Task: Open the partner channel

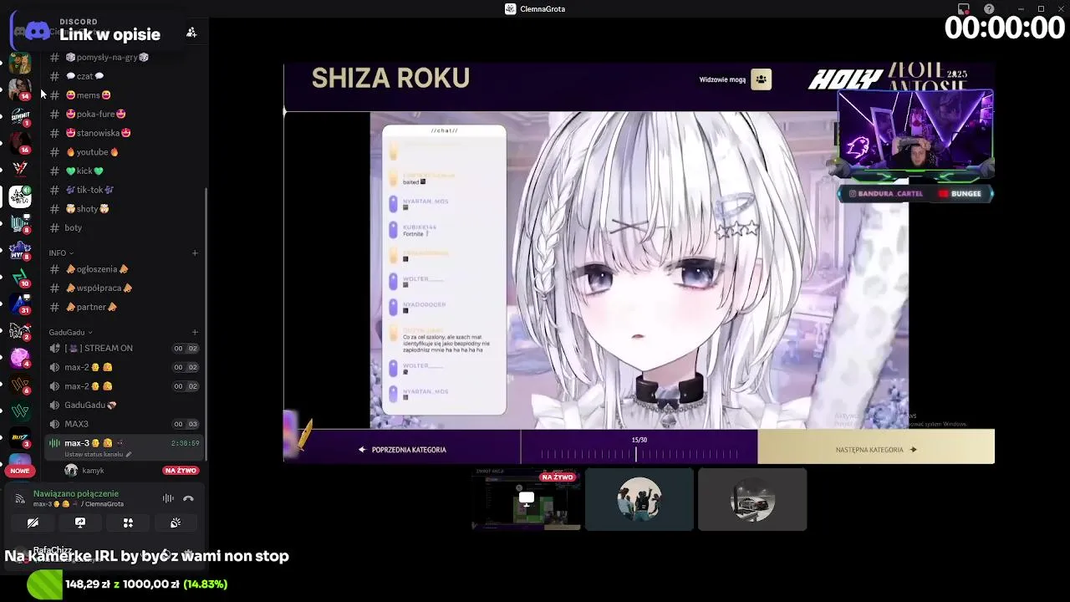Action: [123, 307]
